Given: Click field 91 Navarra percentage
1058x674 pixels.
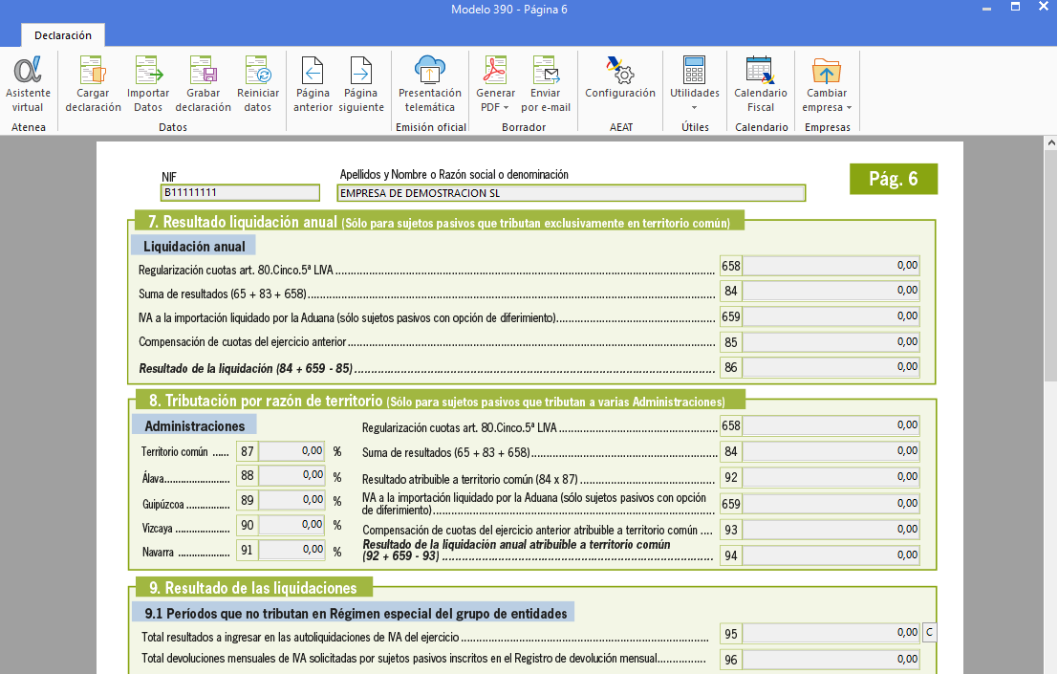Looking at the screenshot, I should point(291,550).
